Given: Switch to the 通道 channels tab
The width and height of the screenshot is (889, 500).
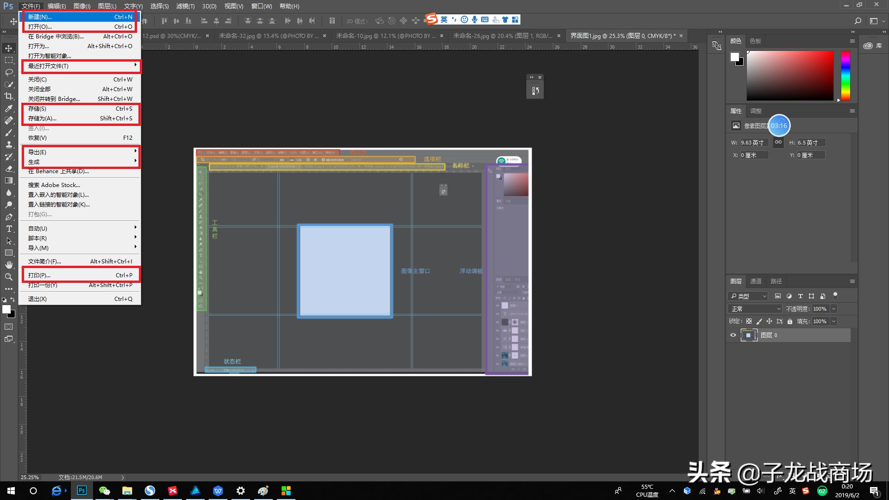Looking at the screenshot, I should (756, 281).
